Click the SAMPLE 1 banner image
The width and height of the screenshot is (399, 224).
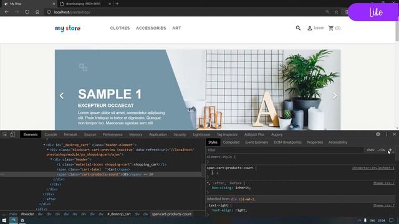(x=198, y=90)
